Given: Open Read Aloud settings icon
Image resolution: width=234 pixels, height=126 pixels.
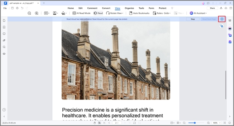Looking at the screenshot, I should 222,19.
